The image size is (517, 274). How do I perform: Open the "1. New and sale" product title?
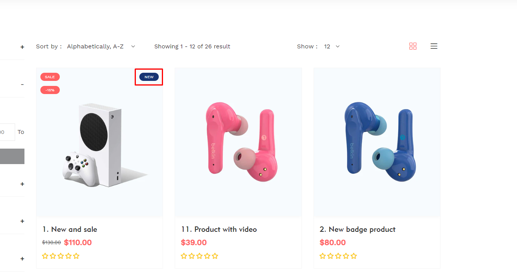[x=70, y=229]
